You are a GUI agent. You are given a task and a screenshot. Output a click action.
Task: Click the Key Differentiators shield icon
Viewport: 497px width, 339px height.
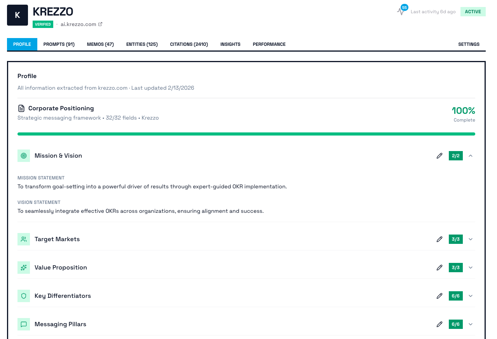pos(24,296)
